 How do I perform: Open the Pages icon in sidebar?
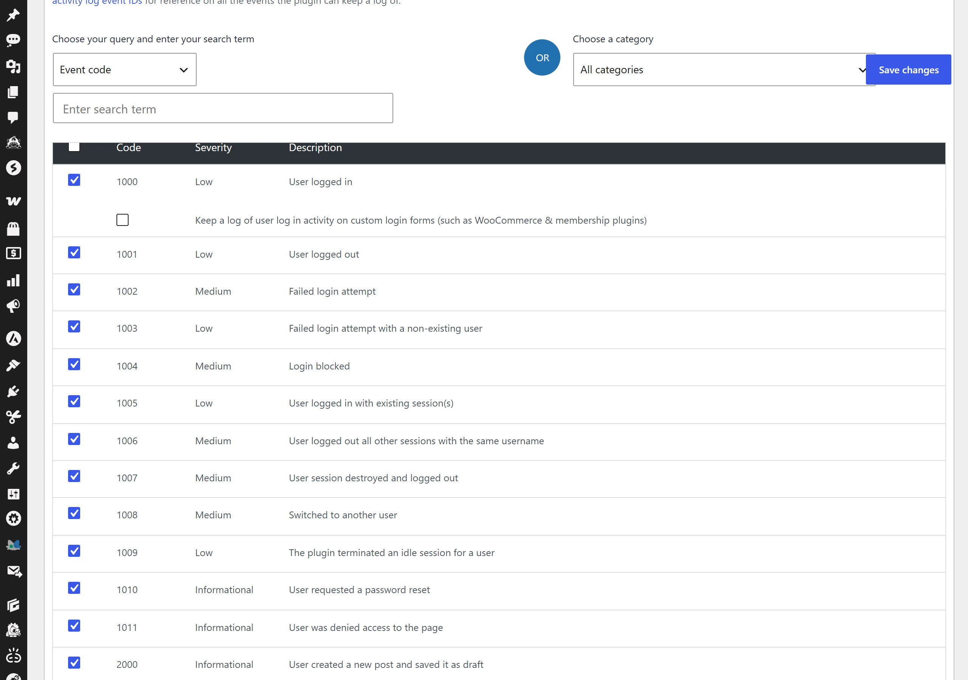coord(13,92)
